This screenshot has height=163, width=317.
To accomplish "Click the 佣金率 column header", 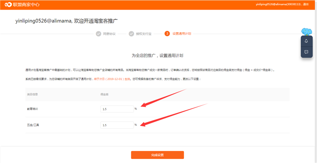I will point(105,95).
